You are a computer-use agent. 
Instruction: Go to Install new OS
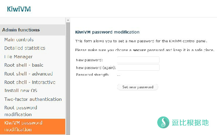pos(21,91)
